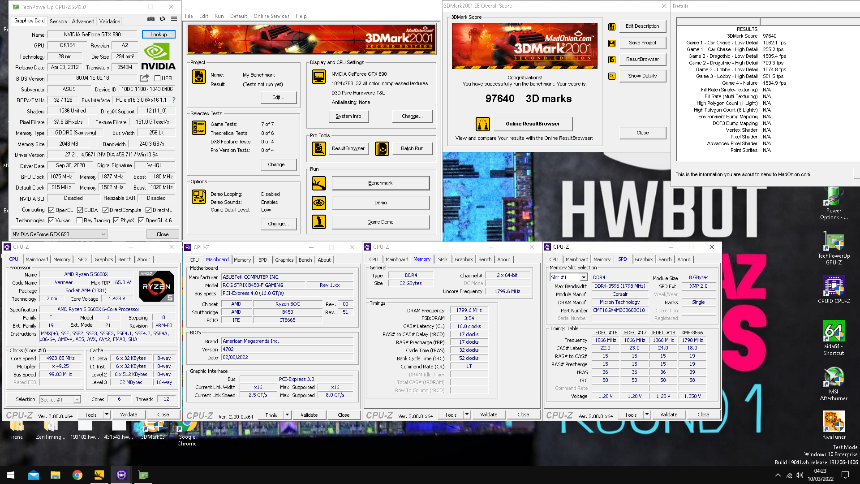
Task: Click the Bus Interface question mark icon
Action: pos(174,100)
